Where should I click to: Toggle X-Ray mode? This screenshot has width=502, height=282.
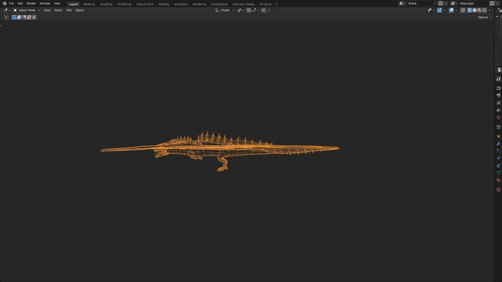click(x=463, y=10)
